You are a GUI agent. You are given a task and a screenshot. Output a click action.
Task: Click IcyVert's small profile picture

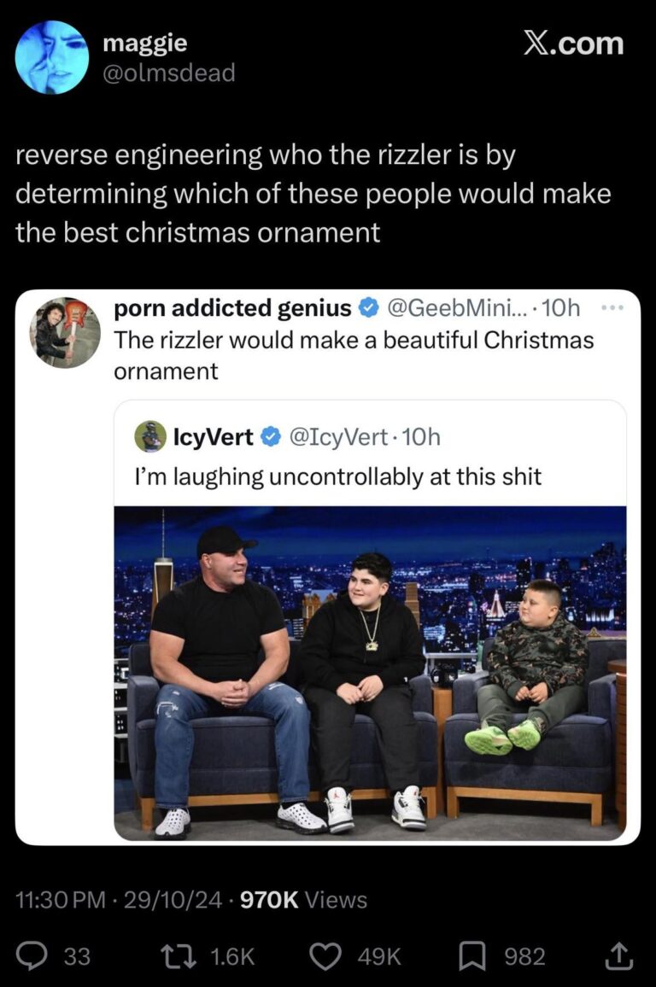[x=150, y=437]
